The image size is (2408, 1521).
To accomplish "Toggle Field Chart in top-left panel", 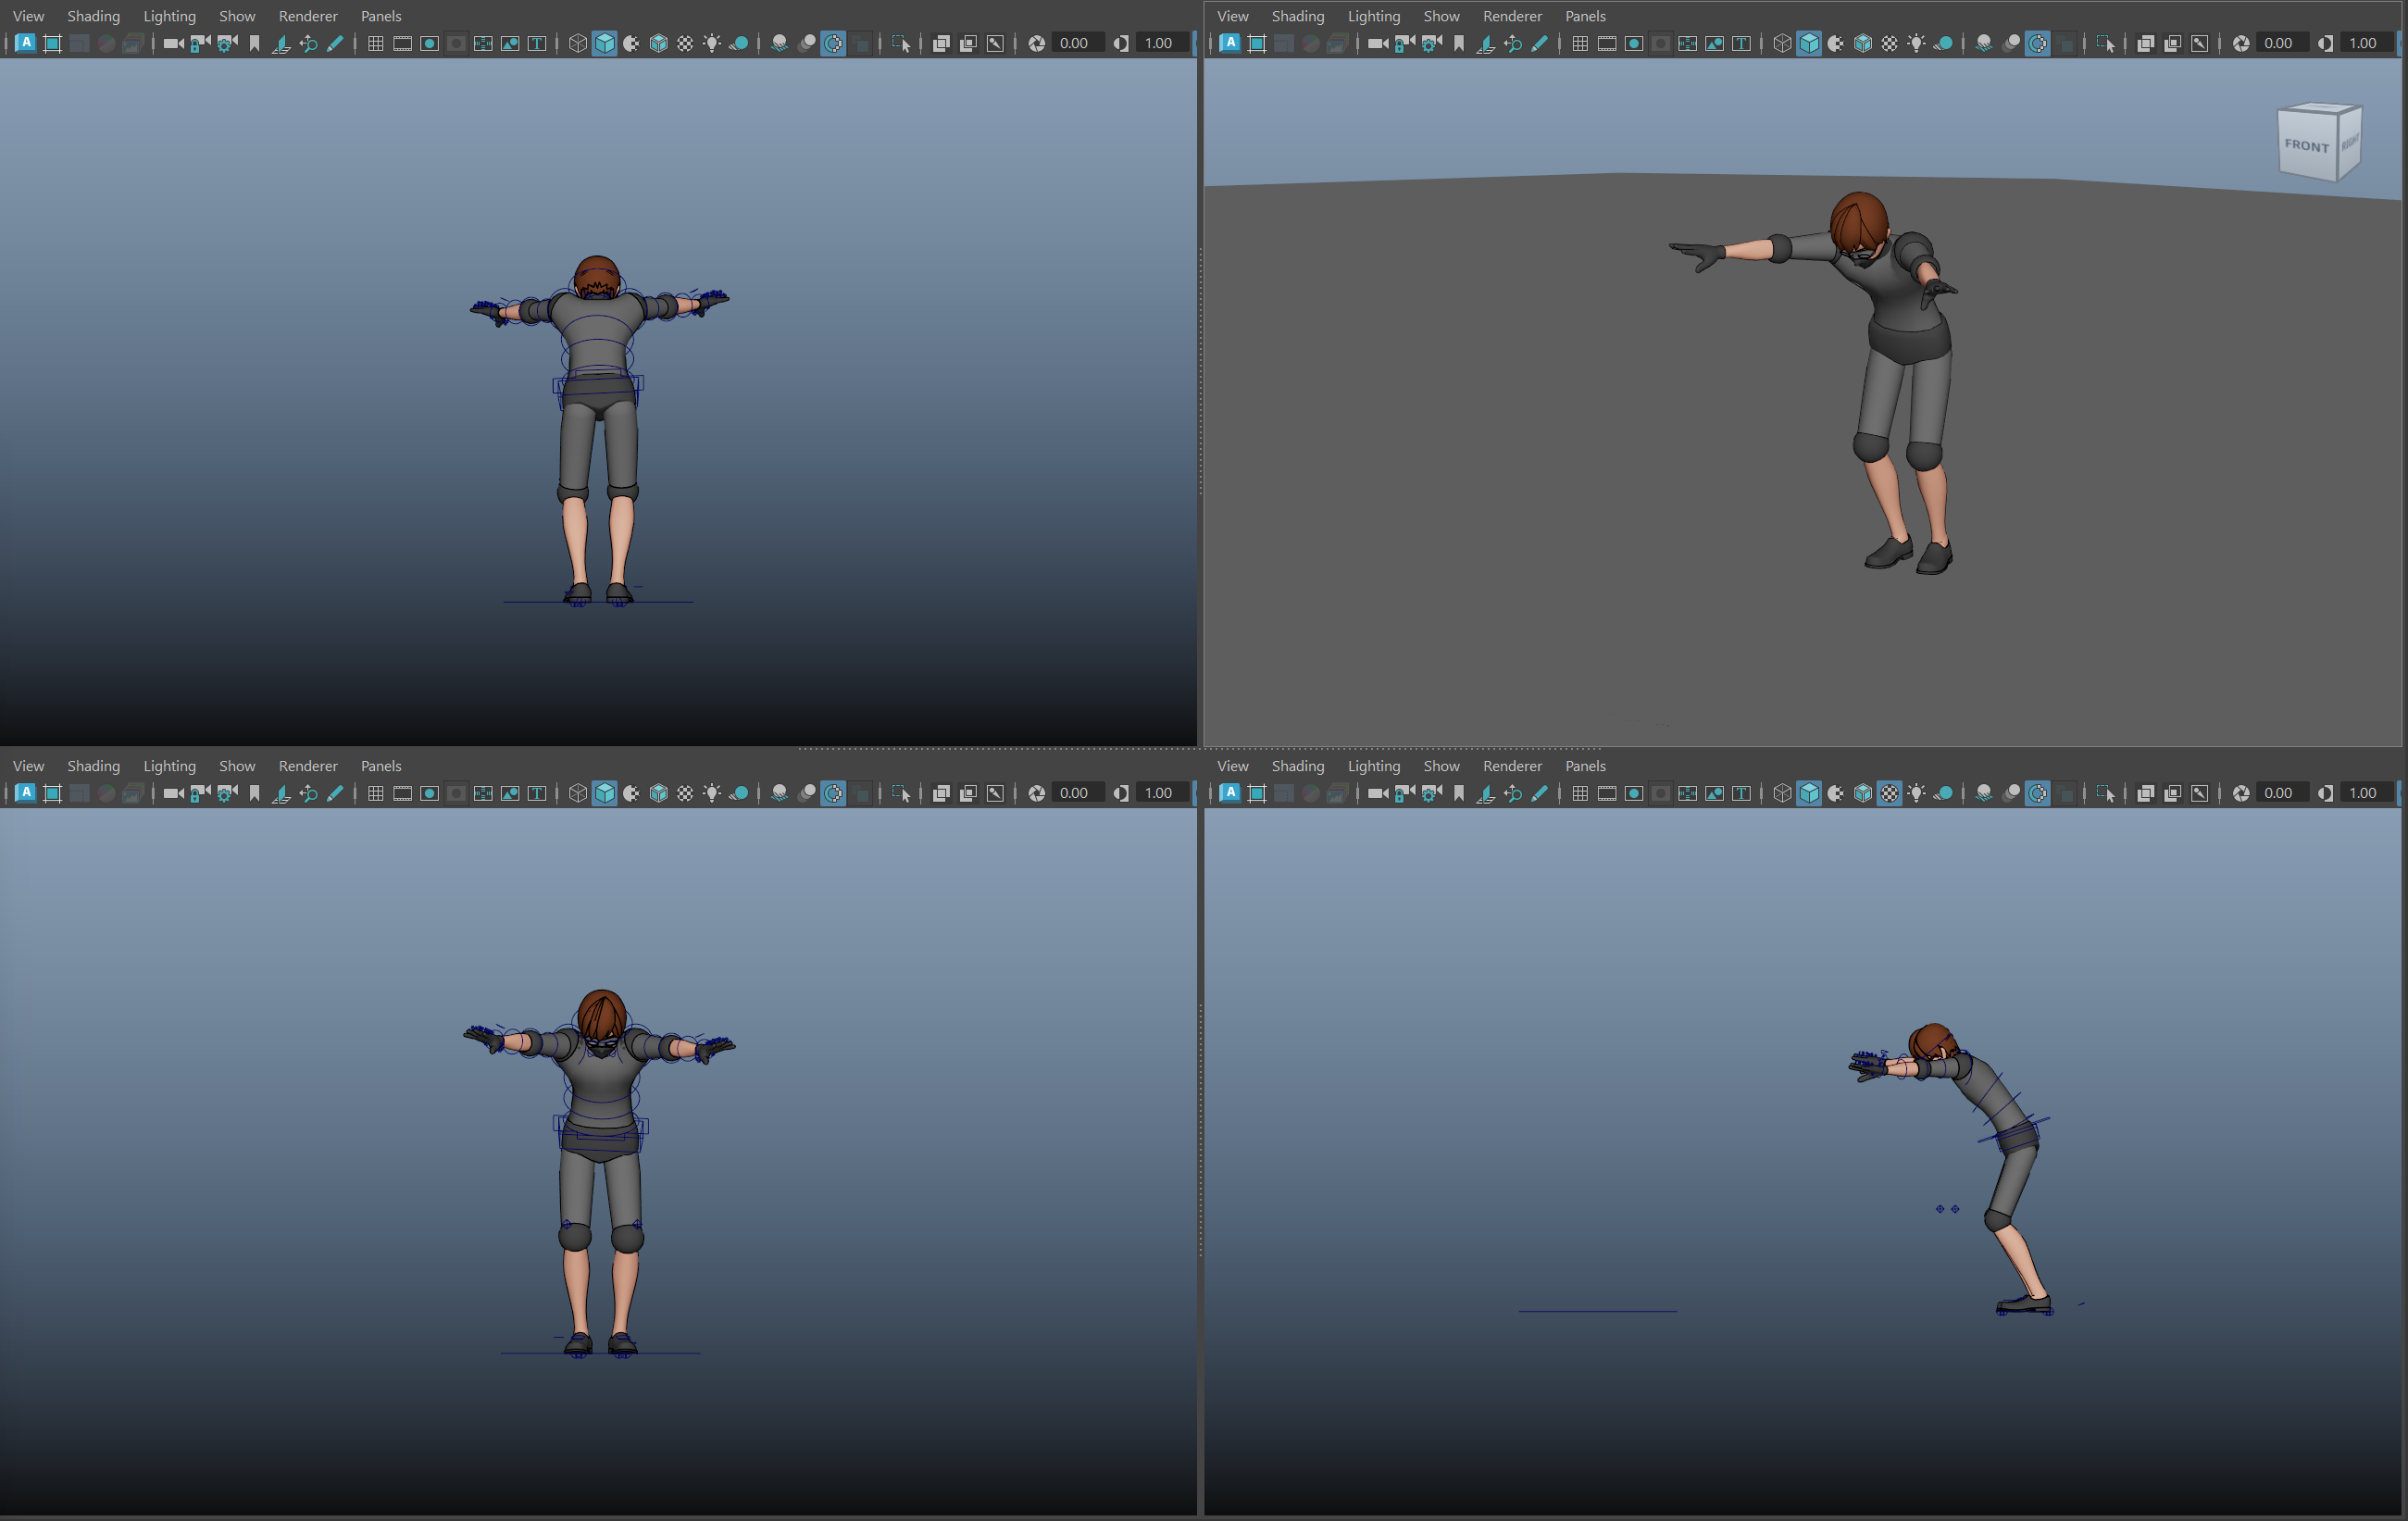I will [483, 43].
